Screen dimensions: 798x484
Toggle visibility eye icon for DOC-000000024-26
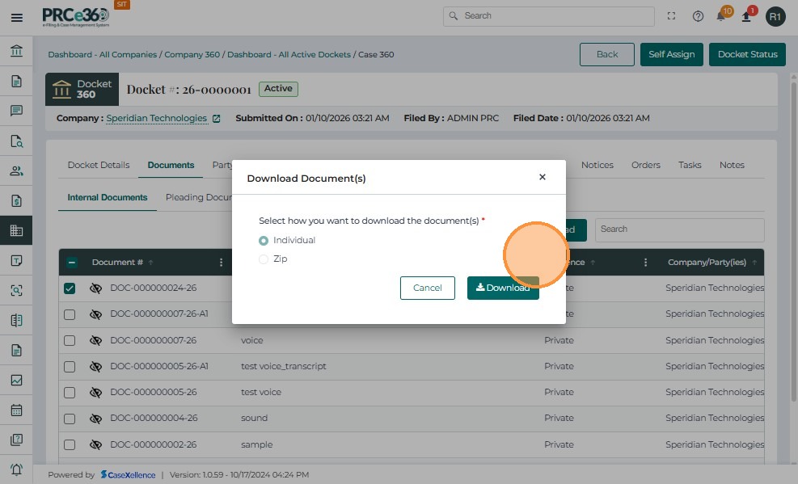[x=95, y=288]
